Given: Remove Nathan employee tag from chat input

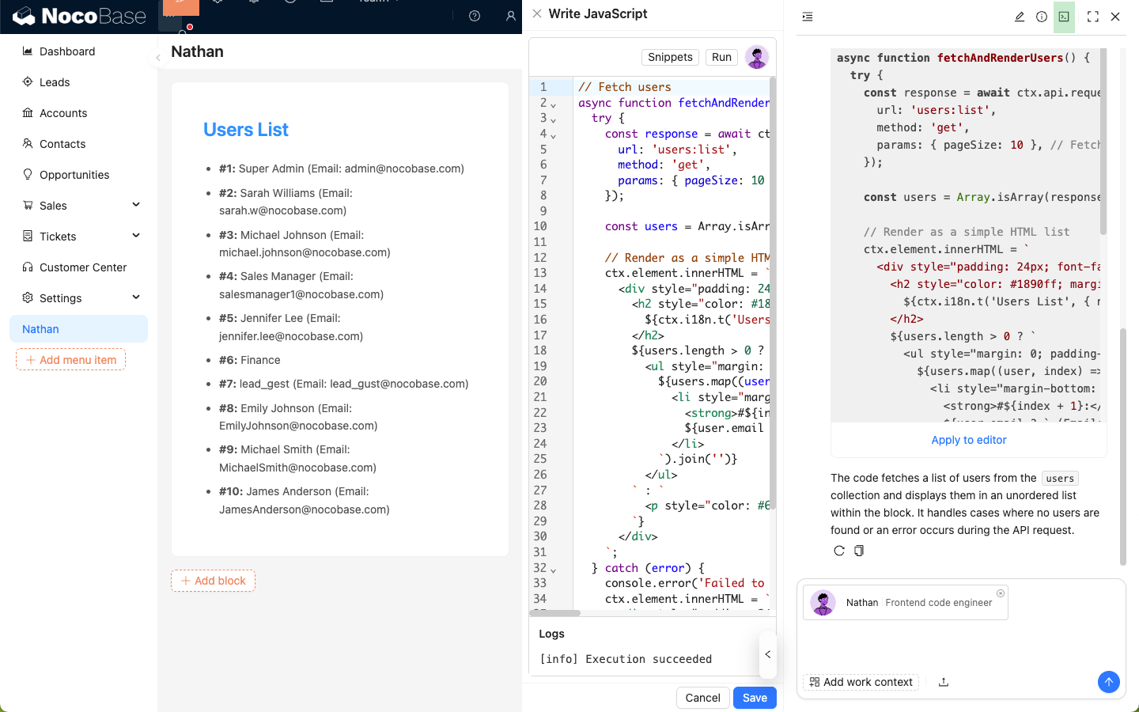Looking at the screenshot, I should tap(1001, 593).
